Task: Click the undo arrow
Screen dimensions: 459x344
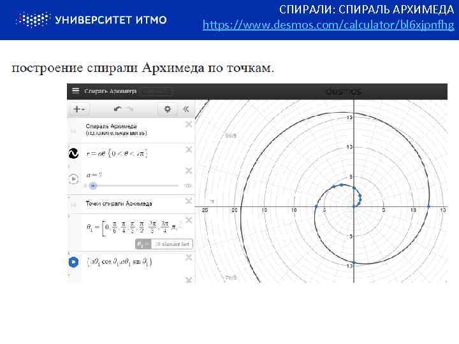Action: pyautogui.click(x=118, y=109)
